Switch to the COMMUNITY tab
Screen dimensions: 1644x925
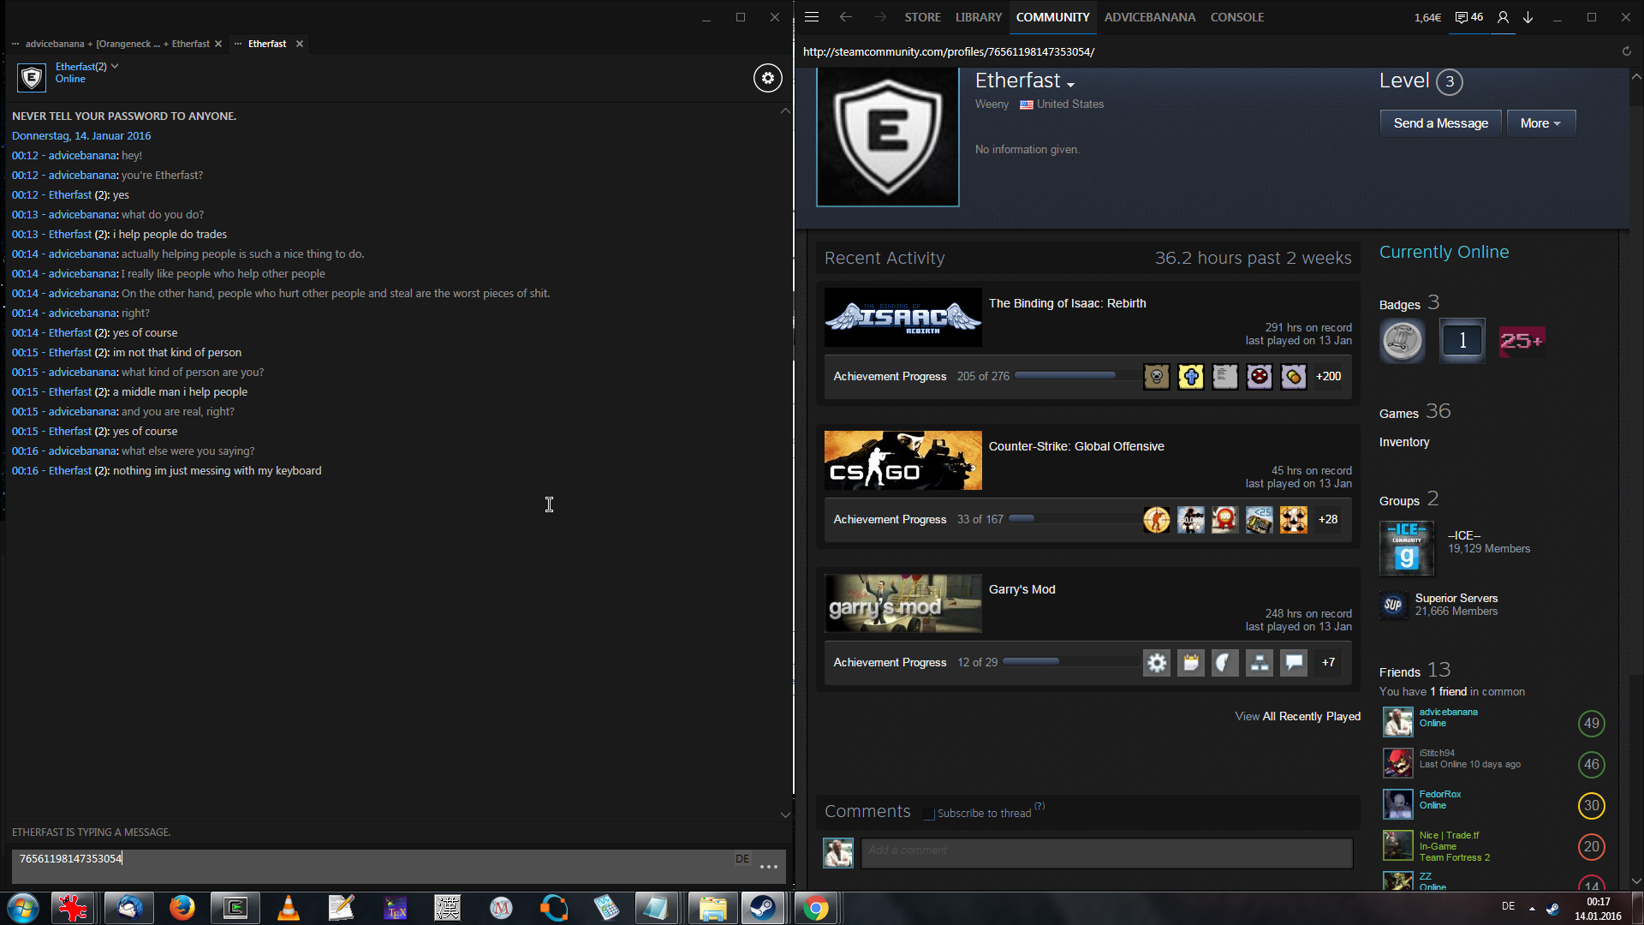[1052, 17]
